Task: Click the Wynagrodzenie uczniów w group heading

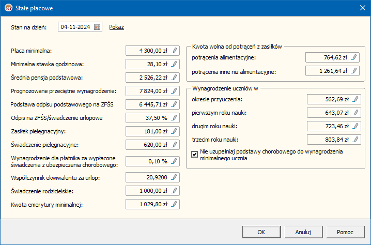Action: (225, 88)
